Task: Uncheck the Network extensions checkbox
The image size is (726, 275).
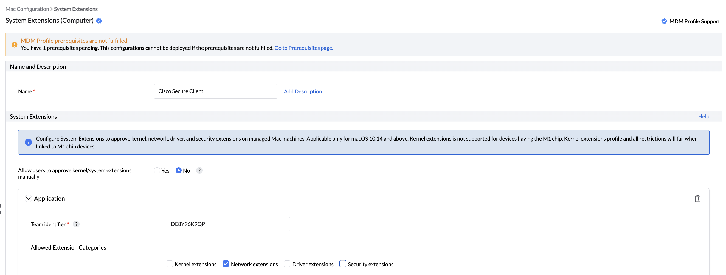Action: click(226, 264)
